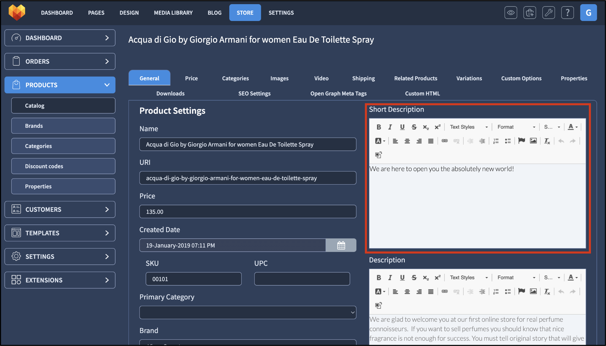The image size is (606, 346).
Task: Toggle Underline in Short Description editor
Action: point(402,127)
